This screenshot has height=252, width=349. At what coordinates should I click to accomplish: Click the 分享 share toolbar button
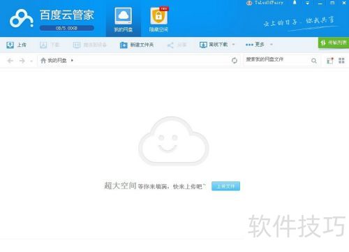(177, 45)
